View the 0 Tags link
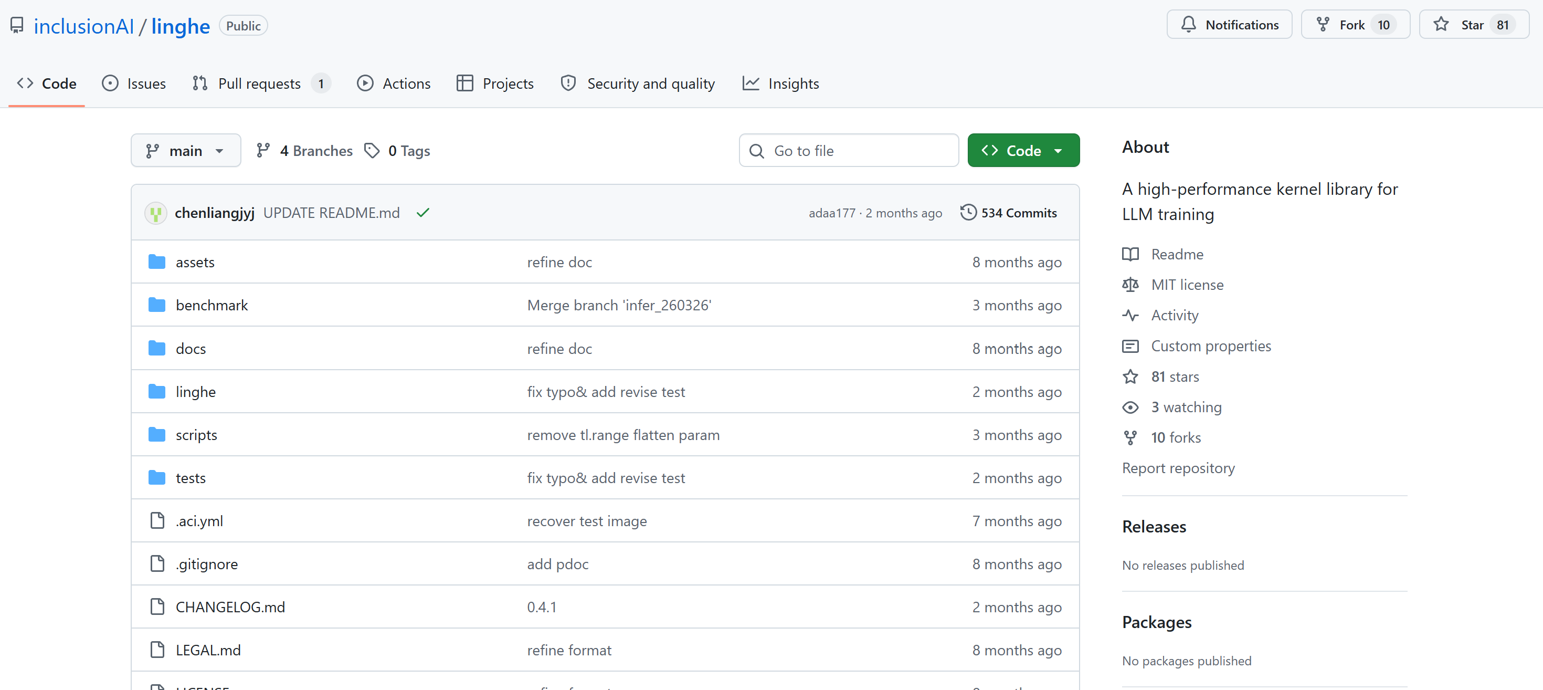1543x690 pixels. click(x=397, y=151)
